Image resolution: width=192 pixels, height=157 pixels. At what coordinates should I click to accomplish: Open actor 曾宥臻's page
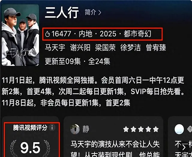tap(156, 47)
